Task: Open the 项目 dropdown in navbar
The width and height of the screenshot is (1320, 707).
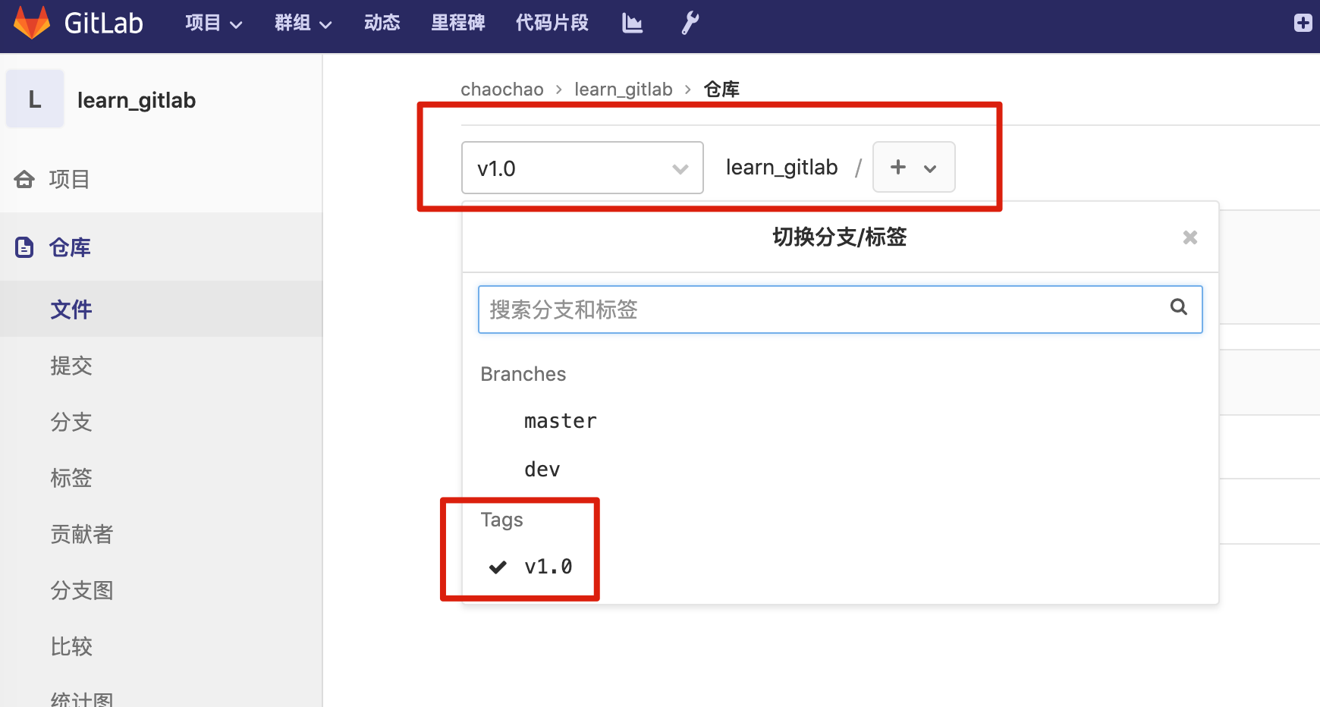Action: 213,23
